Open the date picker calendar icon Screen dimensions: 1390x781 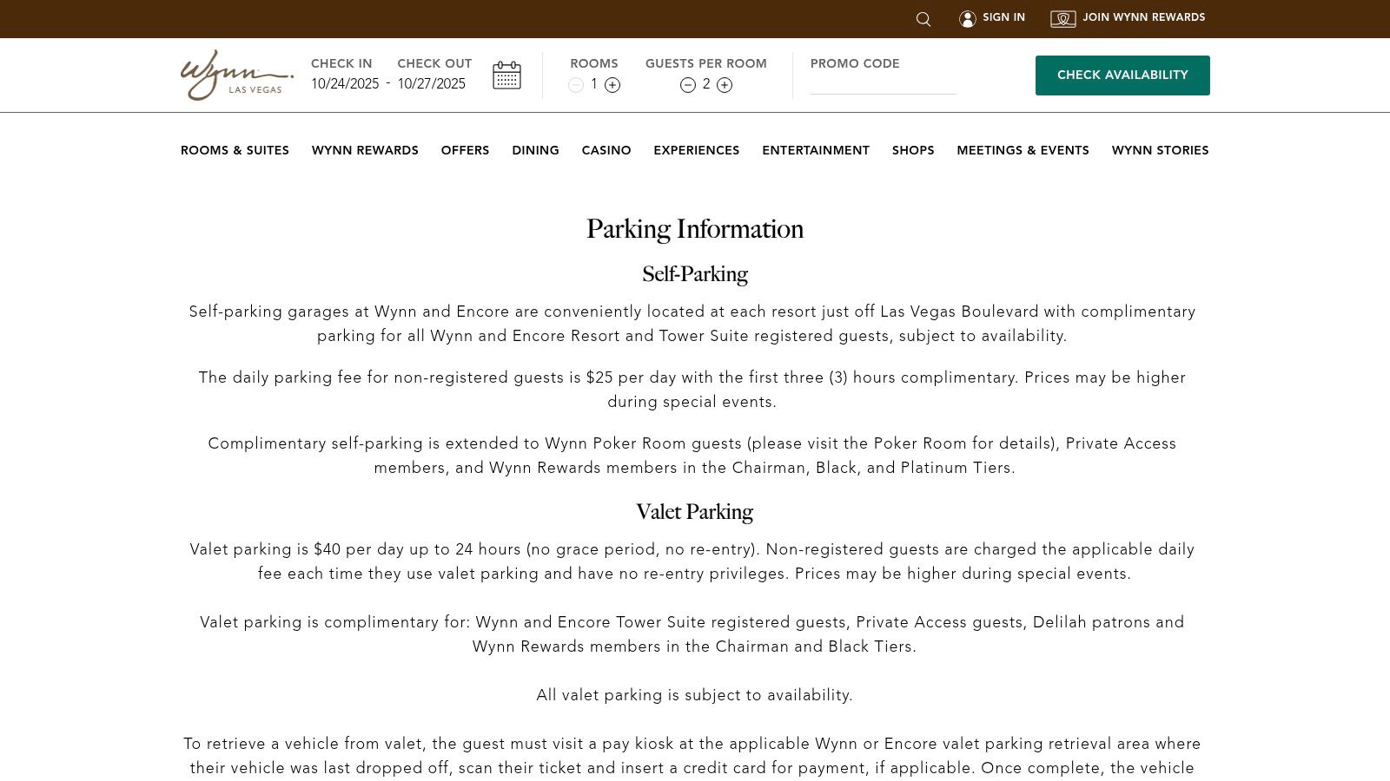pyautogui.click(x=506, y=75)
